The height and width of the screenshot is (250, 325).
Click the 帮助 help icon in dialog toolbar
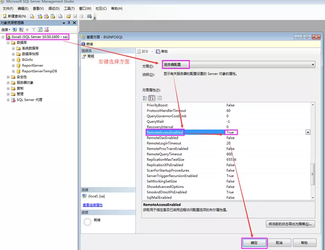[162, 51]
